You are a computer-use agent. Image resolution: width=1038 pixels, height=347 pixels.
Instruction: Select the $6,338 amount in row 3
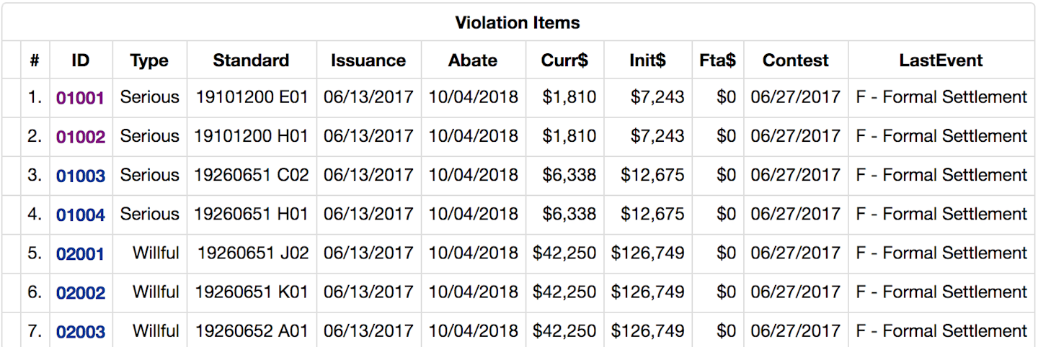[x=569, y=175]
